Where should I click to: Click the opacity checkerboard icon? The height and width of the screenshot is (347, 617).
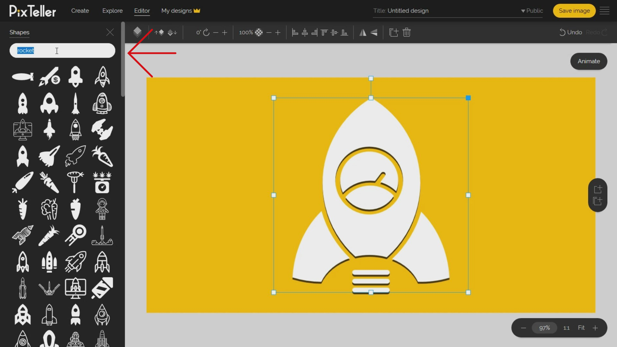259,32
